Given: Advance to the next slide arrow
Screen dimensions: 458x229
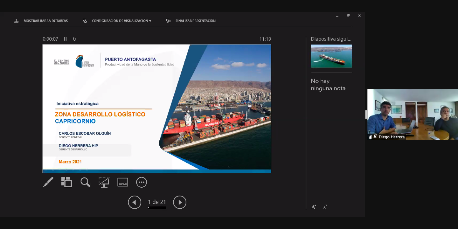Looking at the screenshot, I should click(x=180, y=202).
